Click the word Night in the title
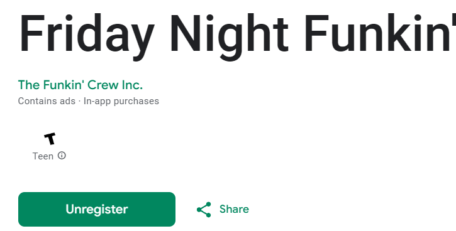 point(229,36)
